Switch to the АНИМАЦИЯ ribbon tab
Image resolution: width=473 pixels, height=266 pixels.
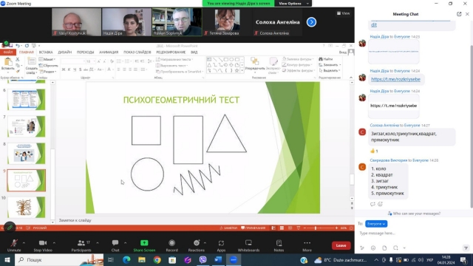(x=109, y=52)
